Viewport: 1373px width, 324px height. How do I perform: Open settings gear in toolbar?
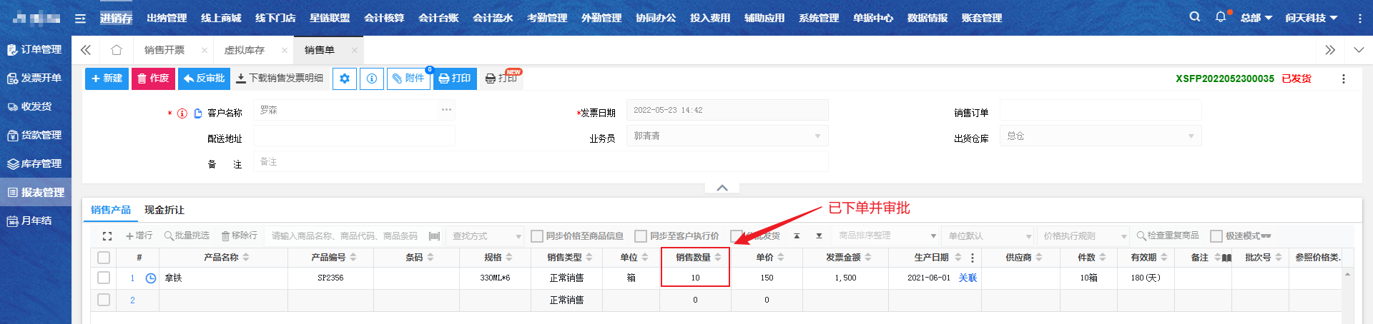(345, 79)
